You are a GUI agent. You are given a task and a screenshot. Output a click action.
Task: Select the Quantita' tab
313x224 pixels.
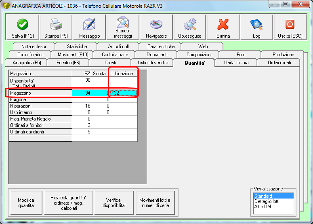click(x=195, y=63)
